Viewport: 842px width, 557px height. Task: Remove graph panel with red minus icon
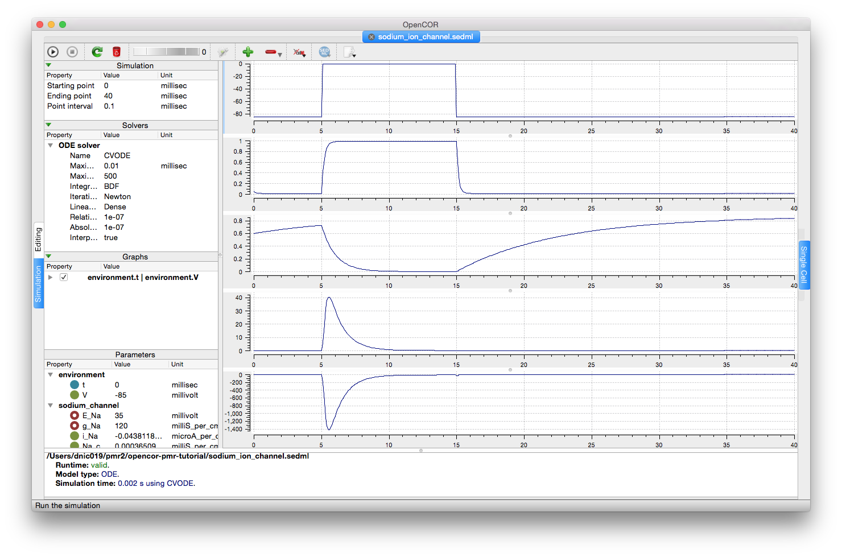click(271, 52)
